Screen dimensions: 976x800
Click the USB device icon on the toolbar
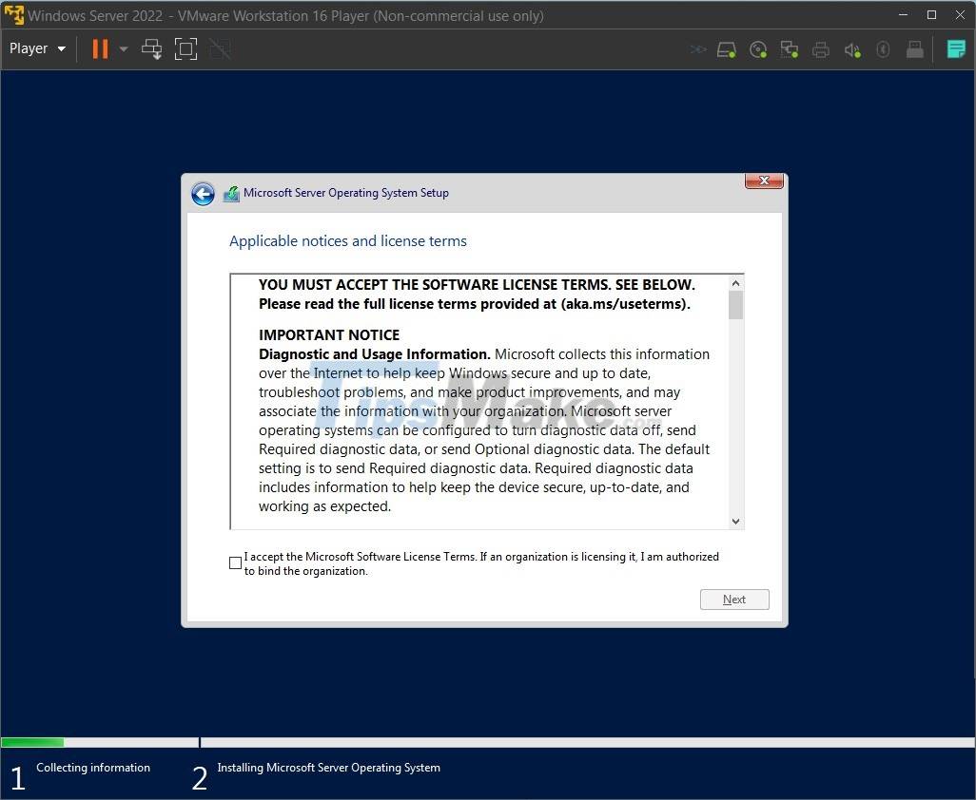[883, 48]
